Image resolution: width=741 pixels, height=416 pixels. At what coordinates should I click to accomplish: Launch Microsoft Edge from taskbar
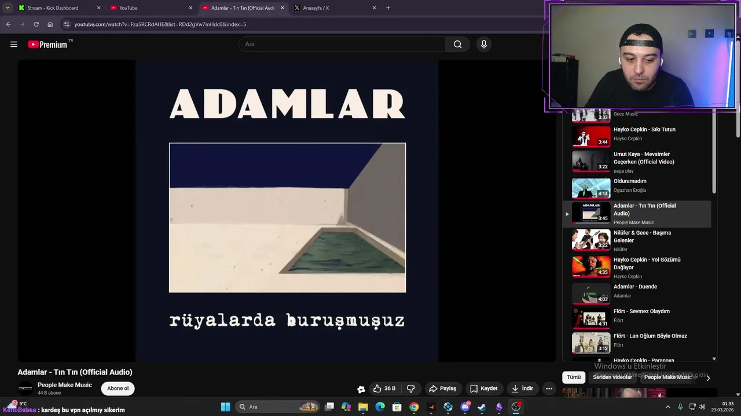tap(380, 407)
